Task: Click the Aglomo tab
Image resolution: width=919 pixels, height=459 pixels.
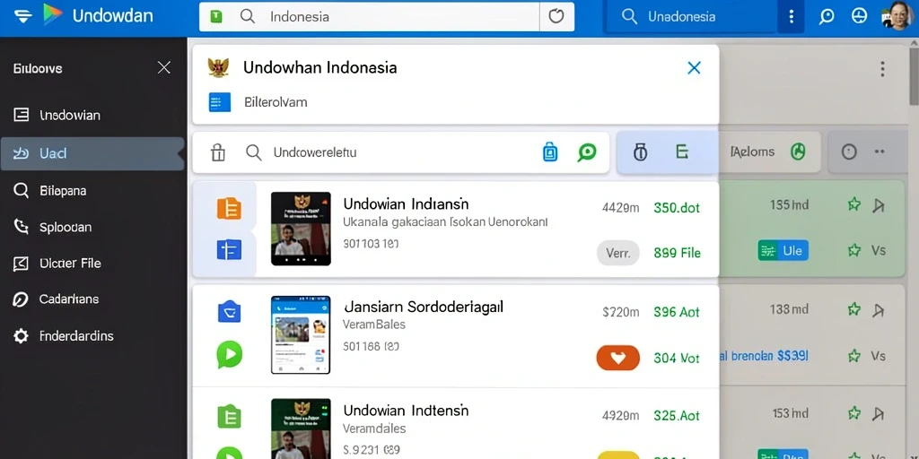Action: pyautogui.click(x=753, y=152)
